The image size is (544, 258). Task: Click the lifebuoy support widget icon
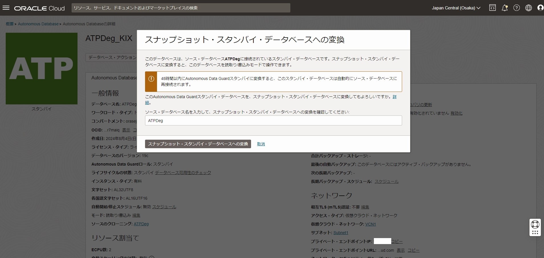tap(535, 224)
